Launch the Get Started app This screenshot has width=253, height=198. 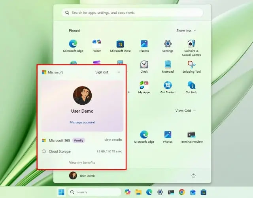pyautogui.click(x=168, y=88)
